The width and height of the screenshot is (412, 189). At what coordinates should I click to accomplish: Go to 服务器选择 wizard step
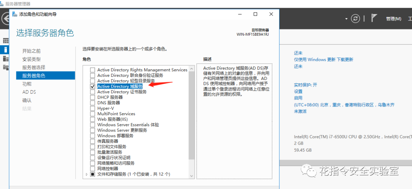(x=34, y=68)
